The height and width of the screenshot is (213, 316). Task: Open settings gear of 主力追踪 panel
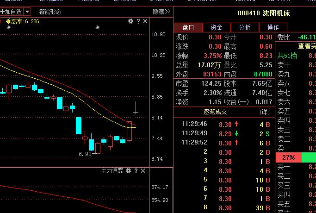click(x=128, y=171)
